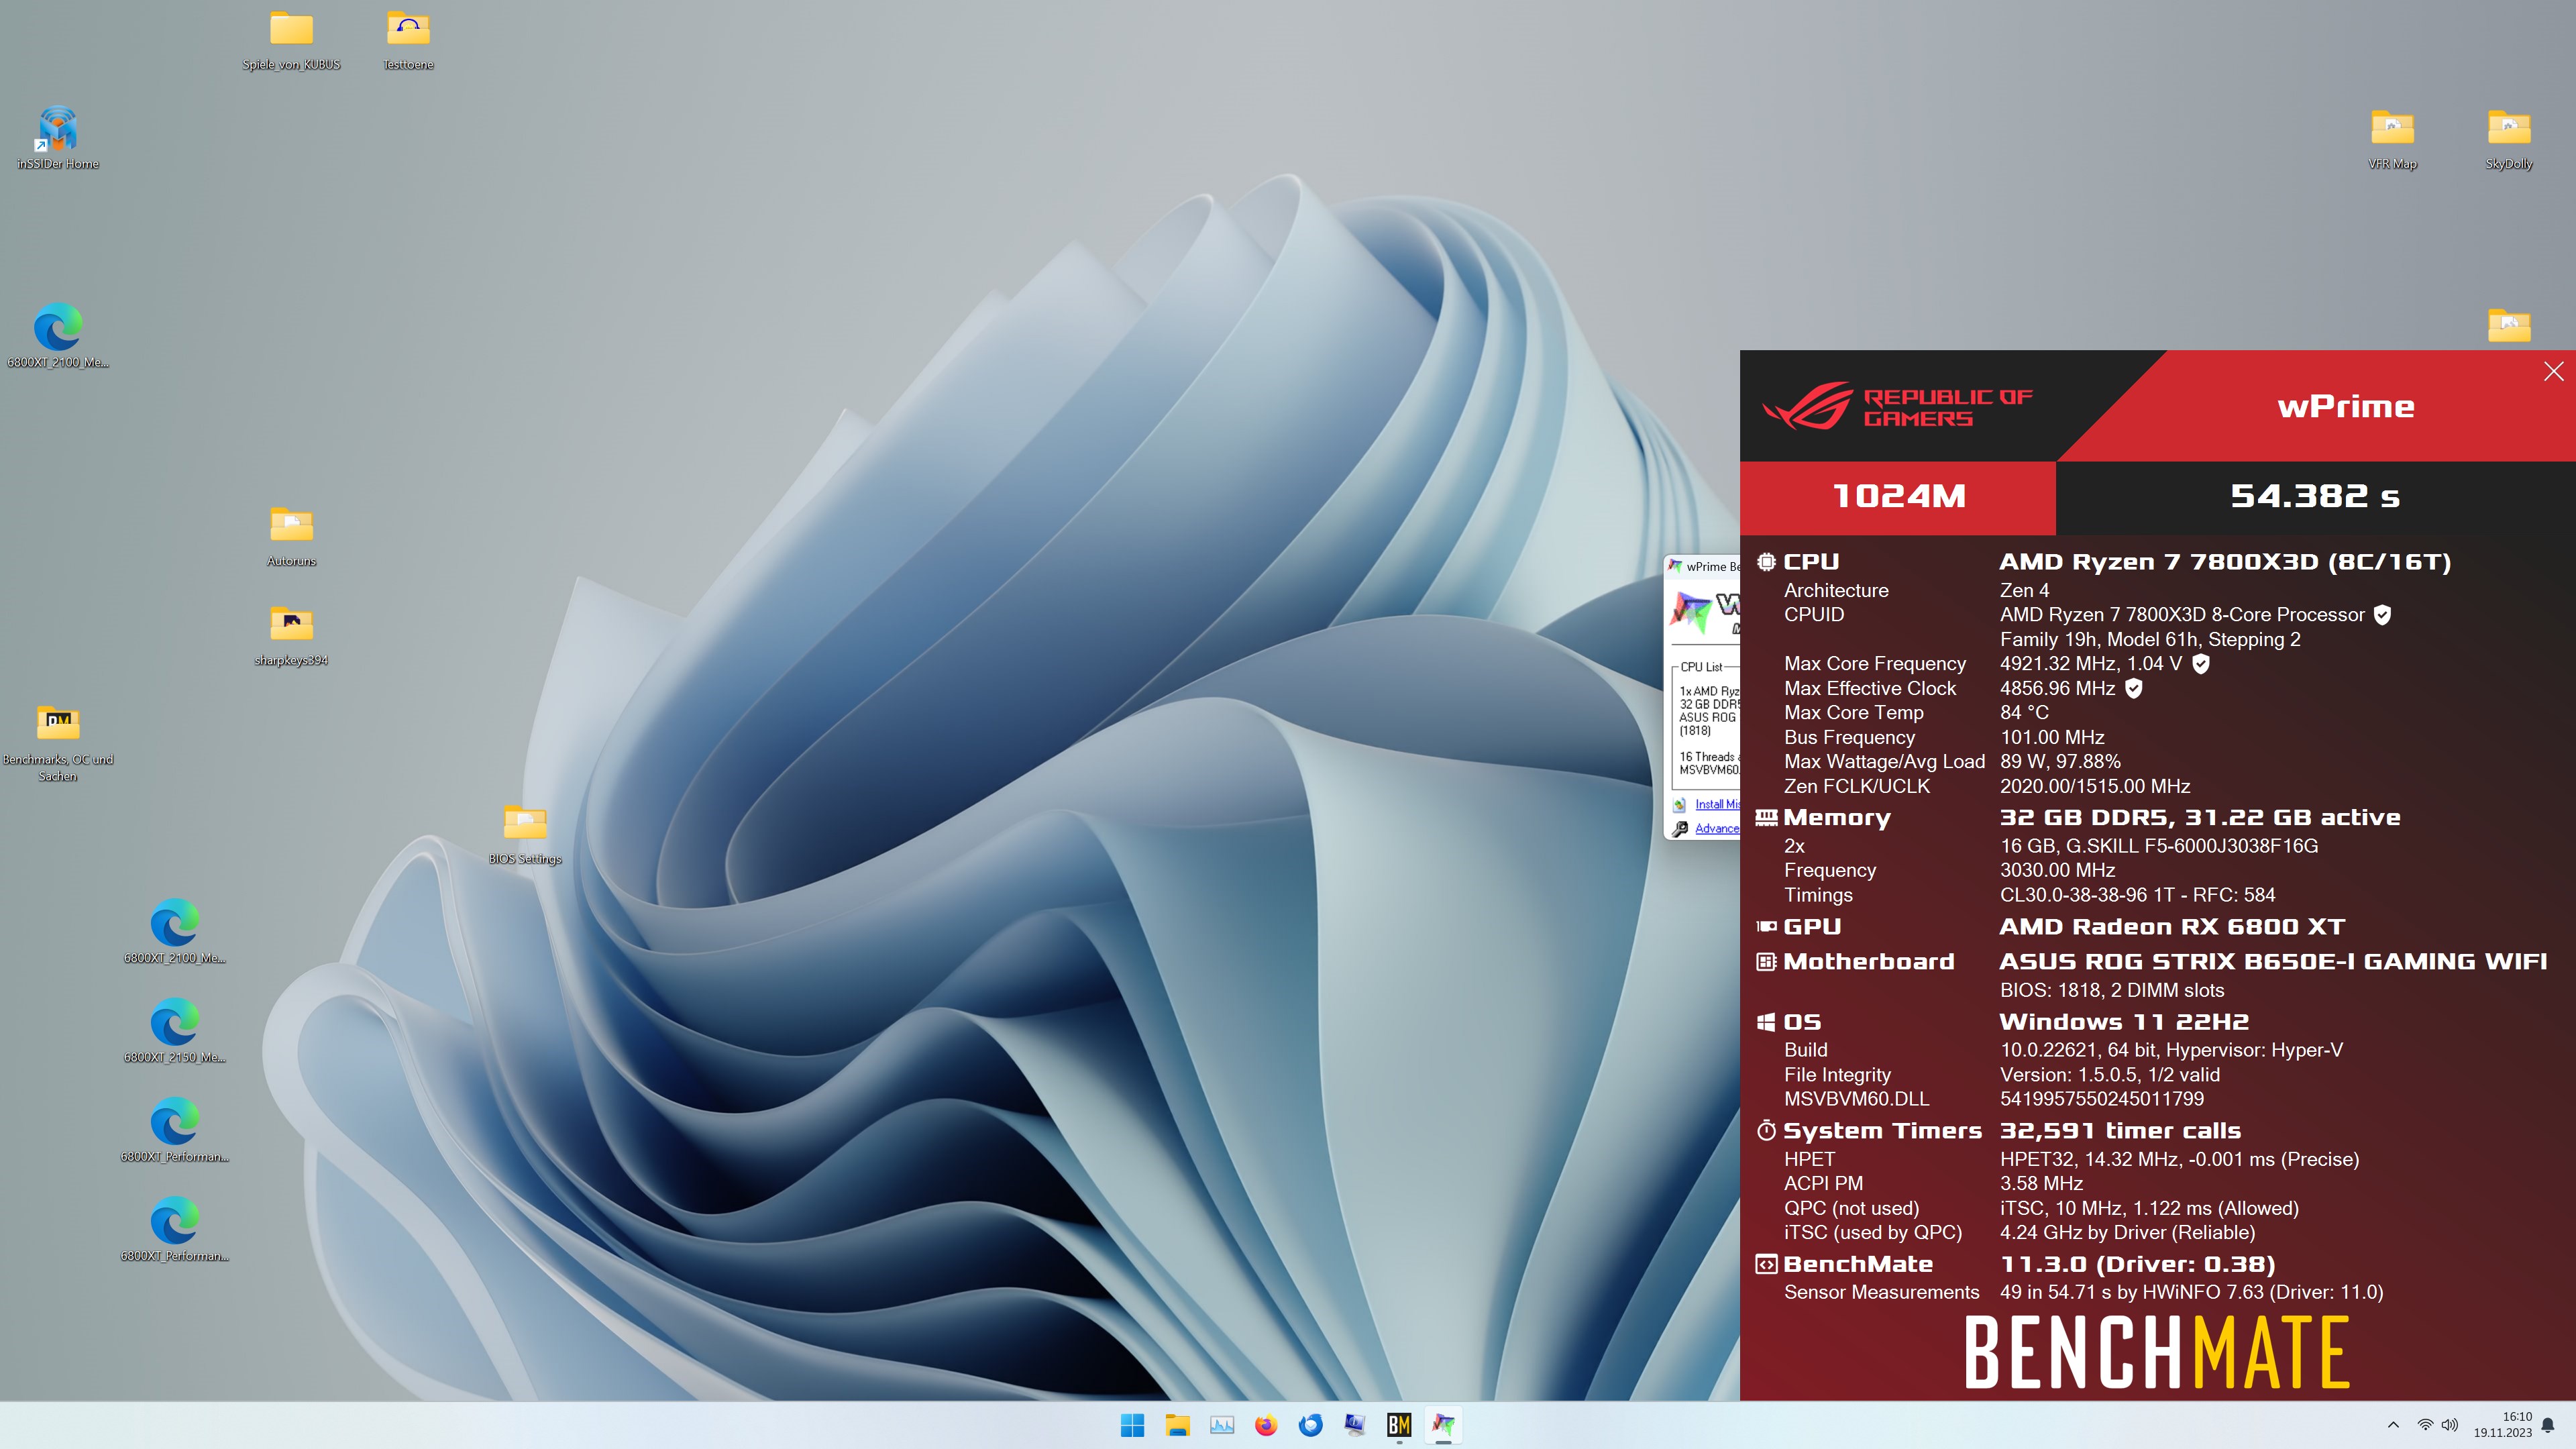Select the BIOS Settings folder
The height and width of the screenshot is (1449, 2576).
(525, 835)
